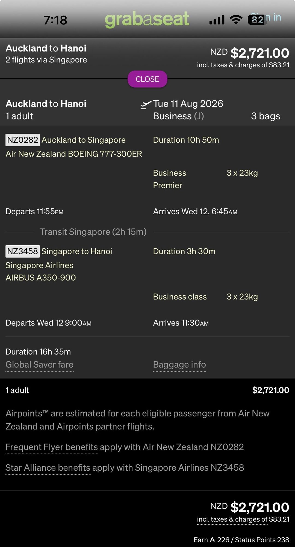The width and height of the screenshot is (295, 547).
Task: Tap the battery level indicator
Action: pyautogui.click(x=257, y=20)
